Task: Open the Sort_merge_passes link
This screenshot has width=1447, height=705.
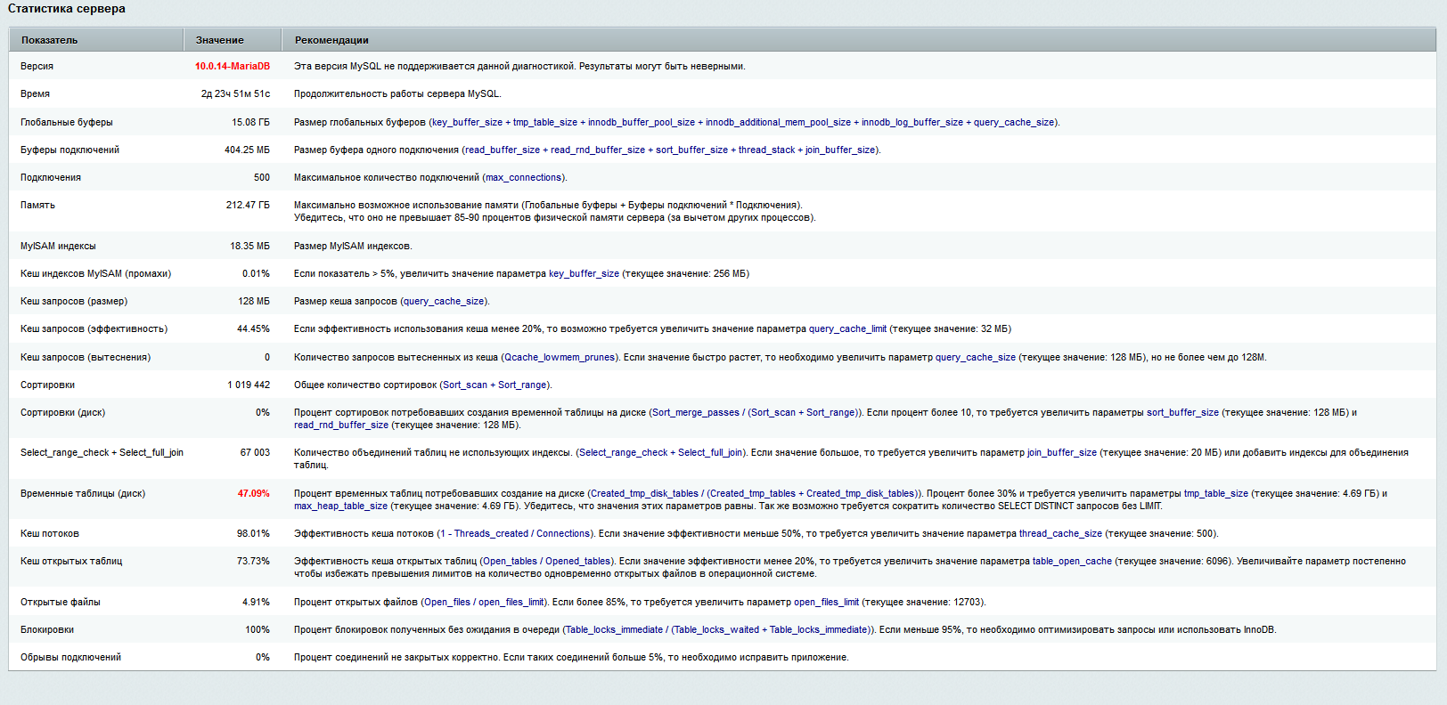Action: [696, 412]
